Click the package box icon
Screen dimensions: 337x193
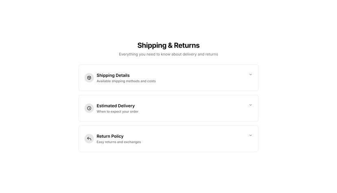[89, 78]
